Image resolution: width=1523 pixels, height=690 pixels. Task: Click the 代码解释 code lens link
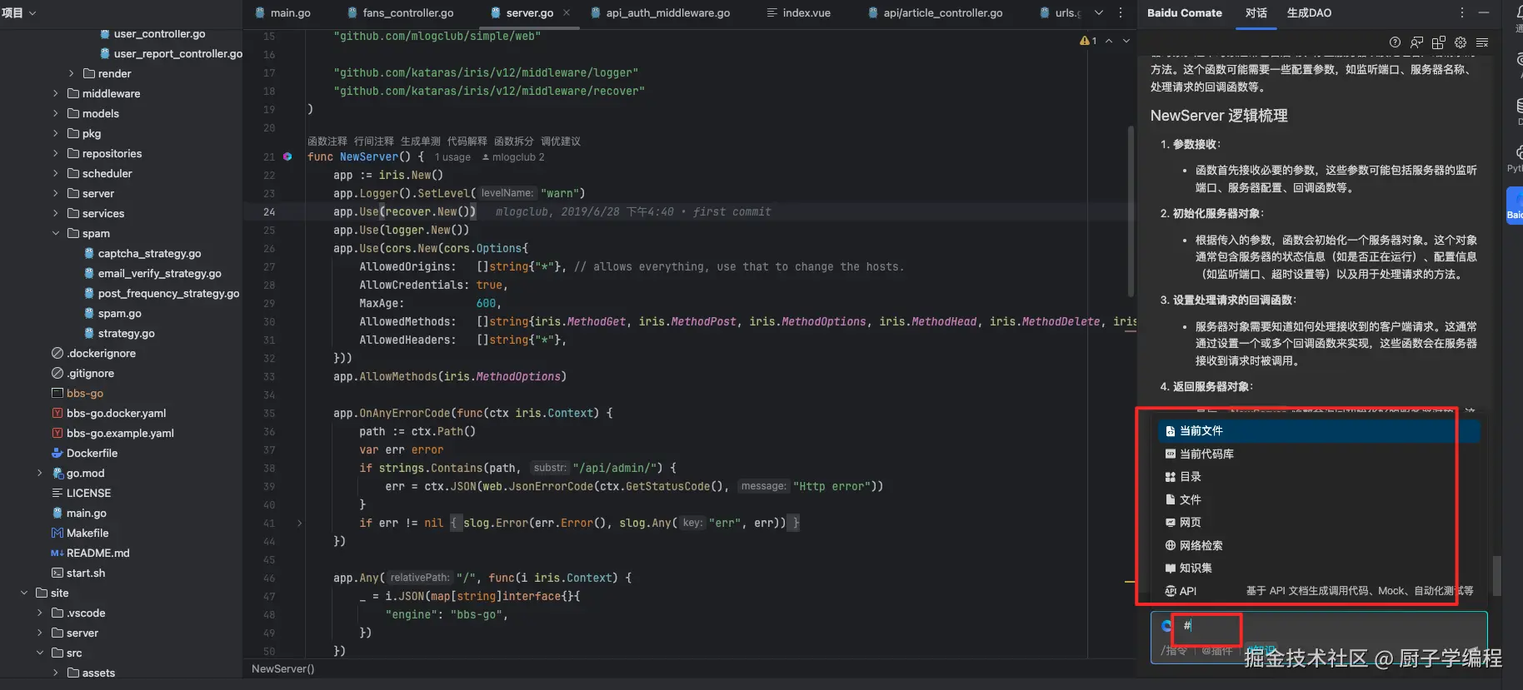(467, 141)
